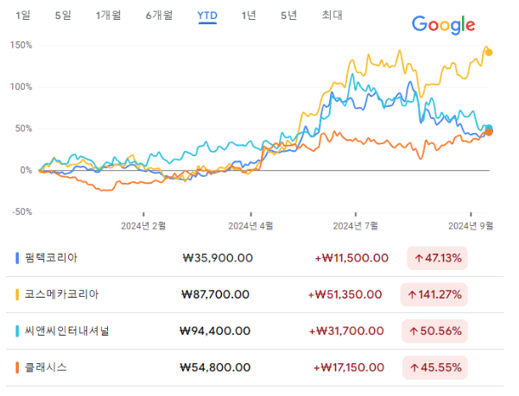519x396 pixels.
Task: Click the -50% y-axis label
Action: [x=22, y=212]
